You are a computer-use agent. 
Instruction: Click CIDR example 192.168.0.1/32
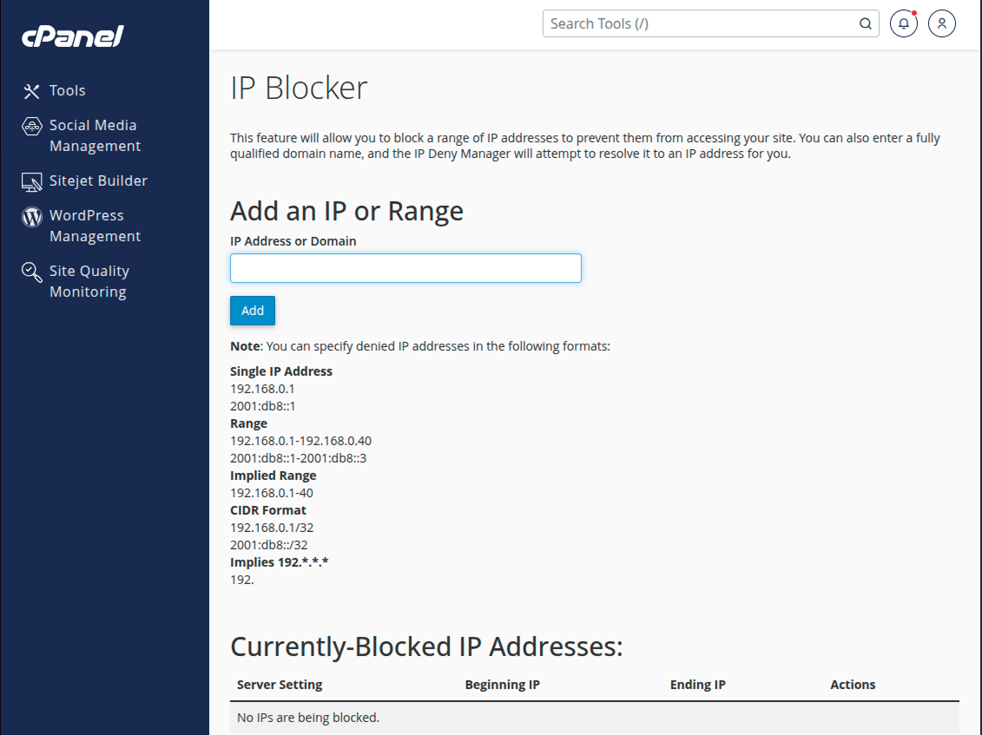272,528
